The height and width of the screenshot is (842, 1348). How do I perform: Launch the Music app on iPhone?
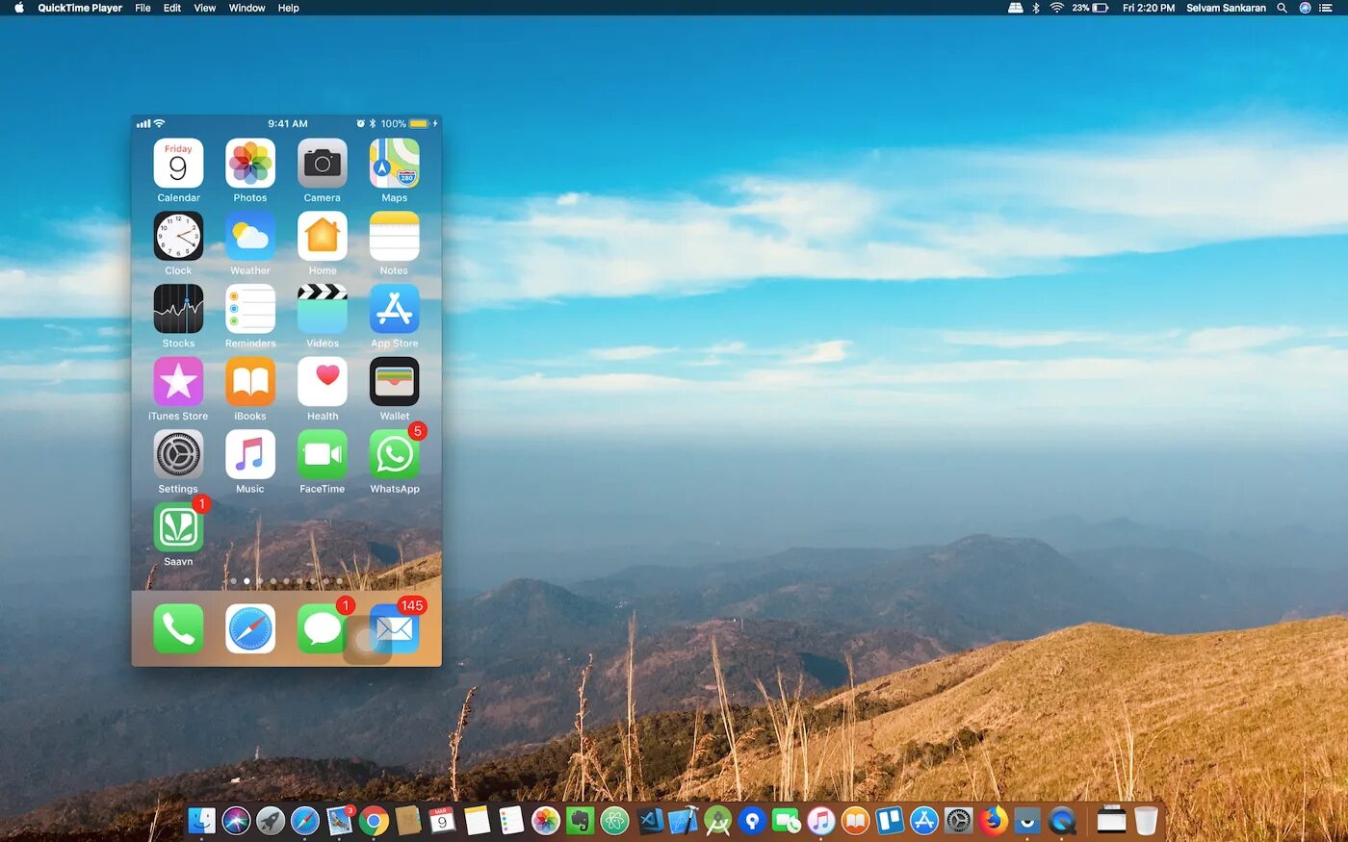point(250,454)
